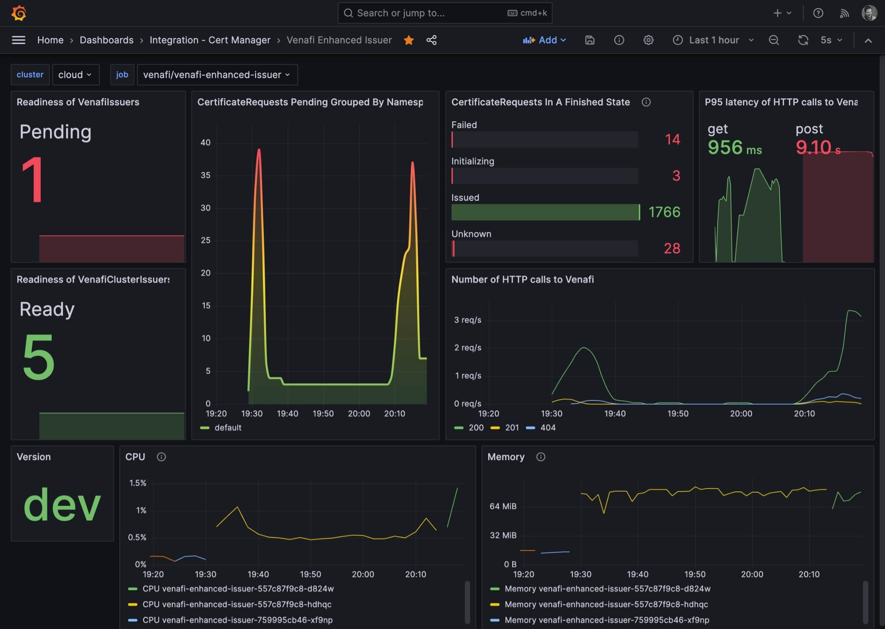Image resolution: width=885 pixels, height=629 pixels.
Task: Go to Home breadcrumb
Action: 50,40
